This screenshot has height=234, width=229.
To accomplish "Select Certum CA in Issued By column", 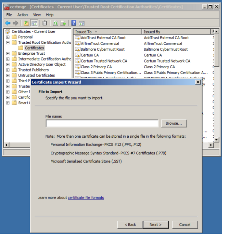I will pos(153,55).
